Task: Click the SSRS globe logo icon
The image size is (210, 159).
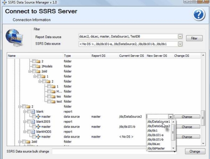Action: click(x=14, y=38)
